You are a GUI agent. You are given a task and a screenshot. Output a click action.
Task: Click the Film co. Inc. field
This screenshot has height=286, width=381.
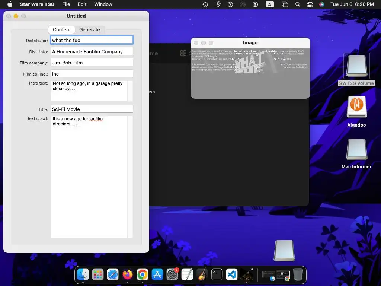tap(92, 74)
